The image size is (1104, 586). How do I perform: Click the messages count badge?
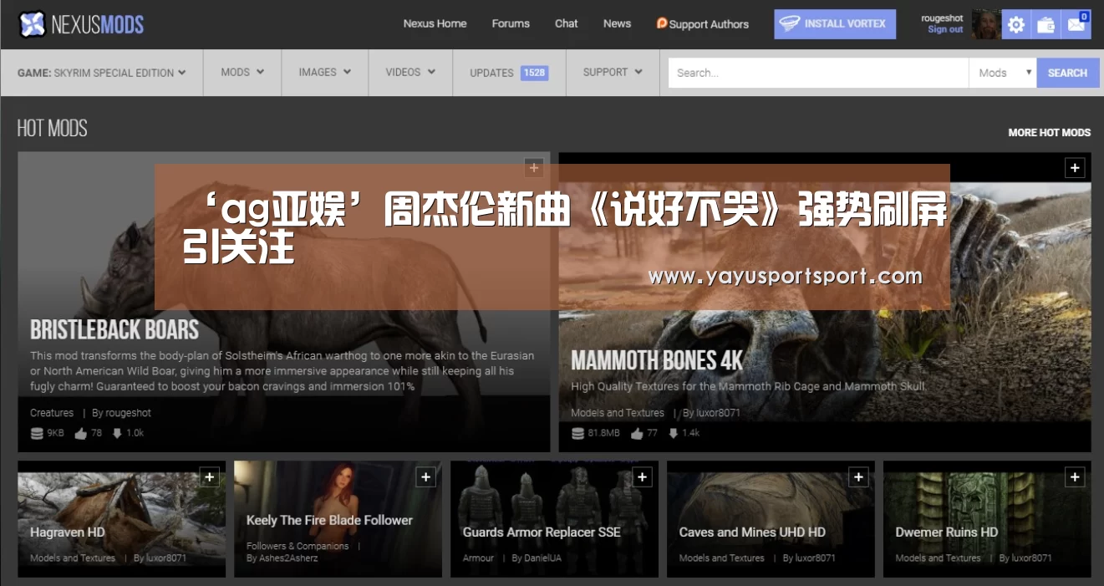(1085, 16)
